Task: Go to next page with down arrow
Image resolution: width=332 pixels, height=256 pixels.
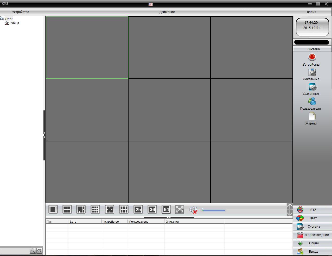Action: pyautogui.click(x=290, y=213)
